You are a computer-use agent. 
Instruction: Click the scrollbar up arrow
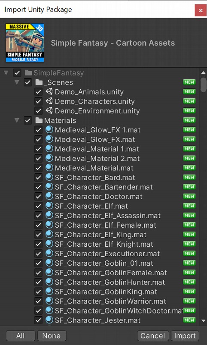(x=203, y=72)
